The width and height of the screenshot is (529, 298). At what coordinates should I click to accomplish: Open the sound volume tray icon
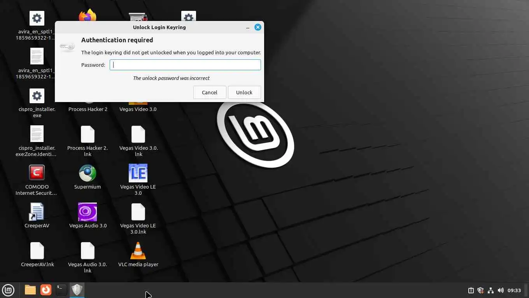point(501,290)
